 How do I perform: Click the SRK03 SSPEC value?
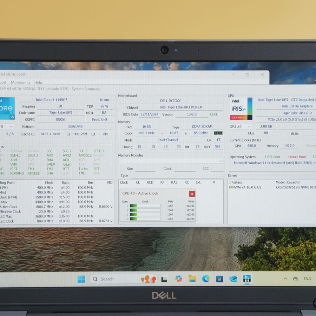tap(61, 119)
